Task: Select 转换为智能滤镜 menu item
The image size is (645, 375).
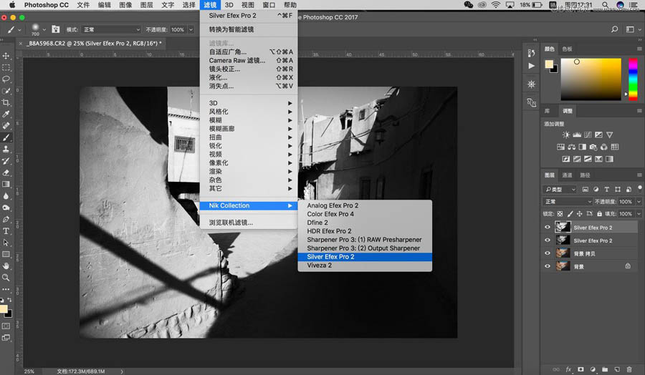Action: pyautogui.click(x=249, y=29)
